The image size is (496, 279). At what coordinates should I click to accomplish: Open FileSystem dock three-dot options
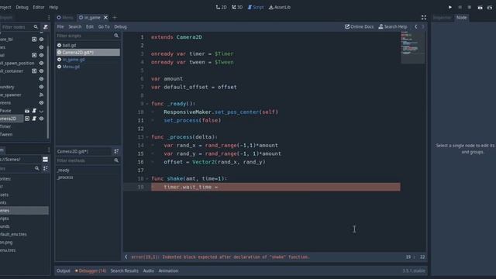48,150
